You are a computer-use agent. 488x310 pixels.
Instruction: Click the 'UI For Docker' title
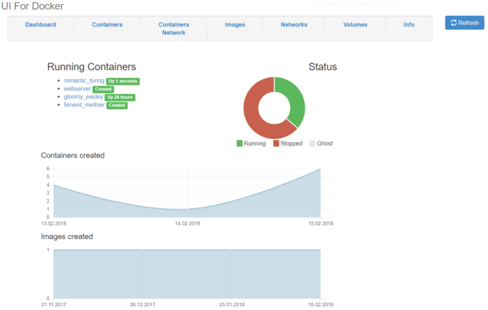tap(33, 6)
